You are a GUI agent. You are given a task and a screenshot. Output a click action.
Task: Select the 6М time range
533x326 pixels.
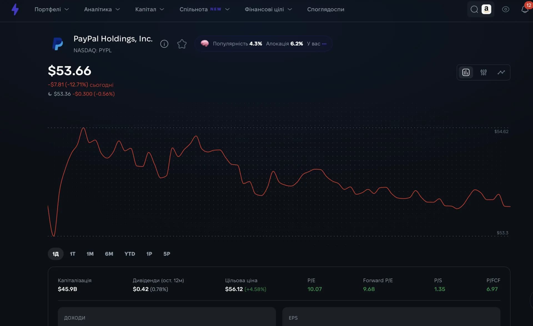(x=109, y=254)
